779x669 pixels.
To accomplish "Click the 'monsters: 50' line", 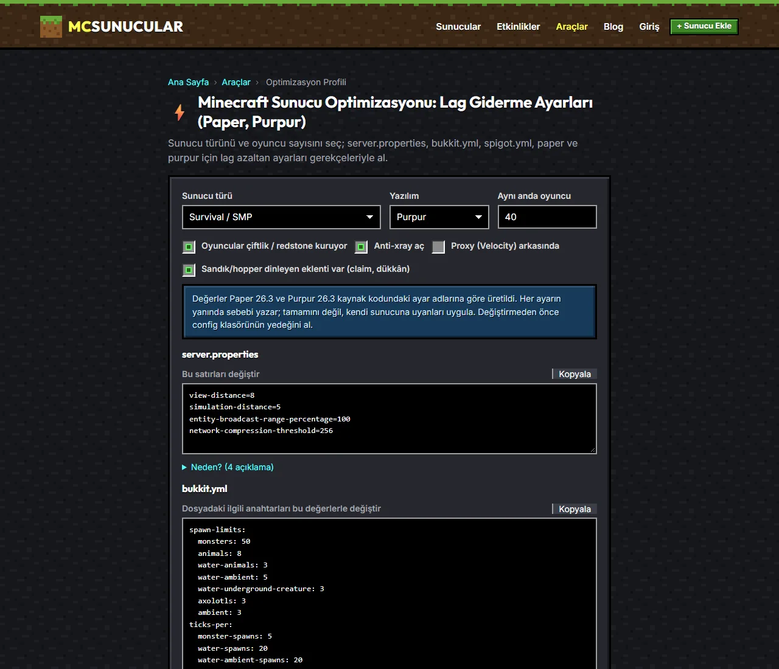I will tap(224, 541).
